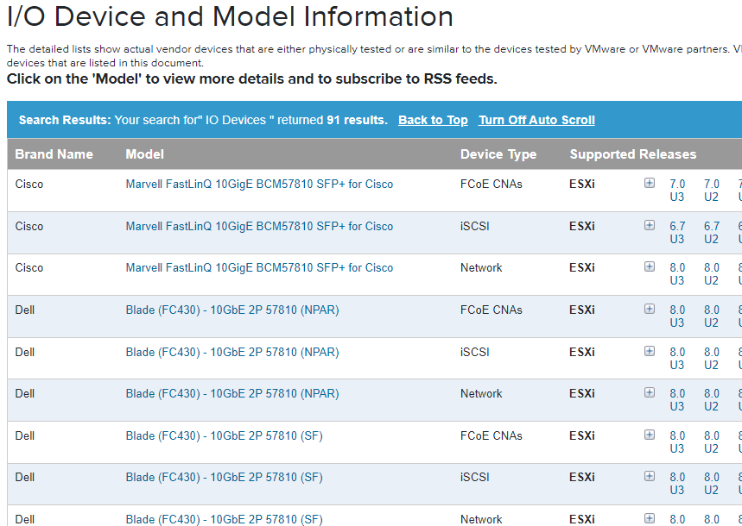Select Cisco brand cell in Network row

(29, 267)
